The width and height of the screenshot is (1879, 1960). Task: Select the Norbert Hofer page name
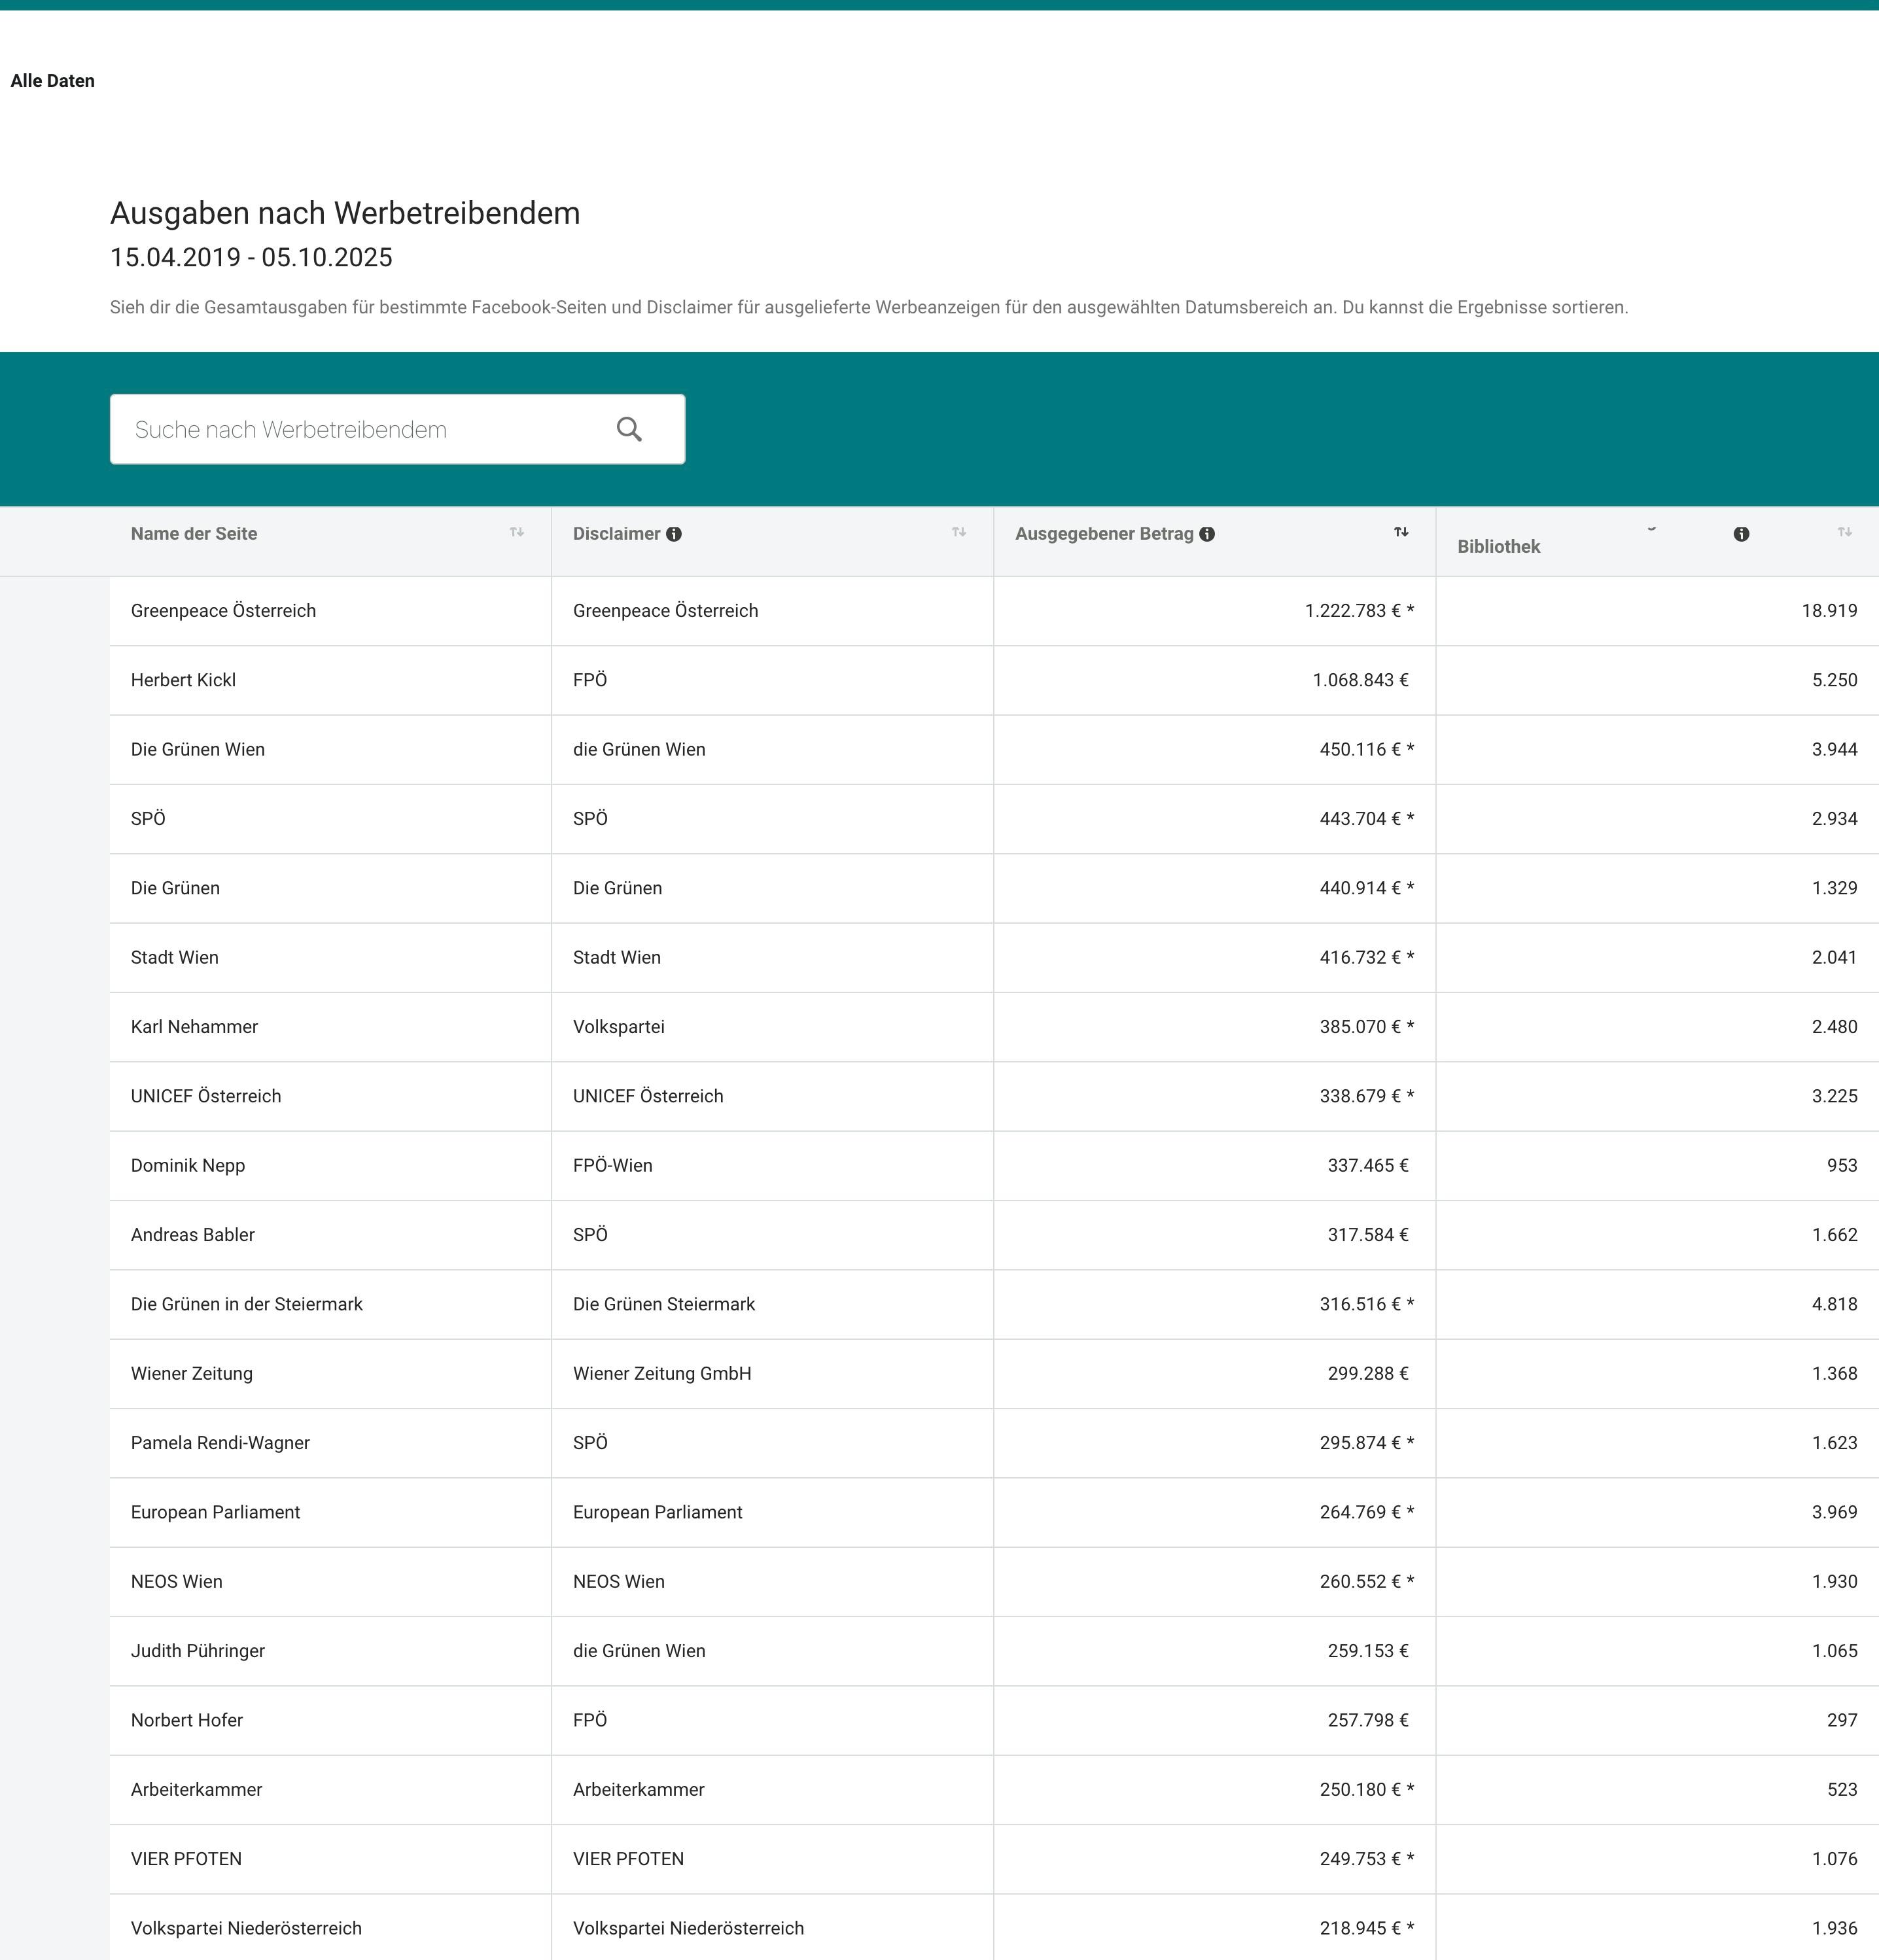tap(187, 1720)
